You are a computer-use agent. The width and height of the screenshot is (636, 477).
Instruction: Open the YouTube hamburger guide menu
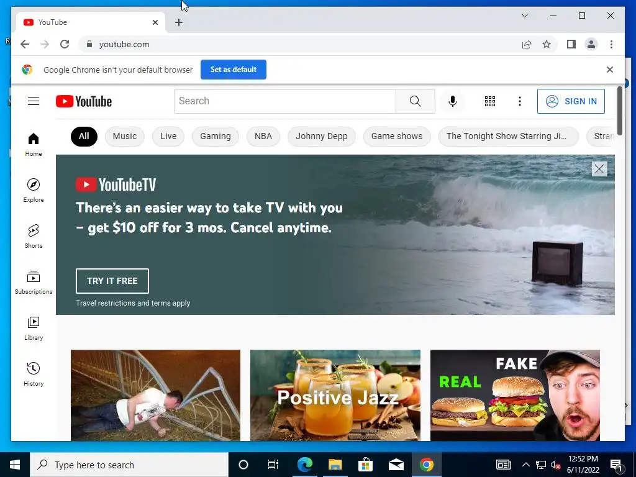pos(34,101)
